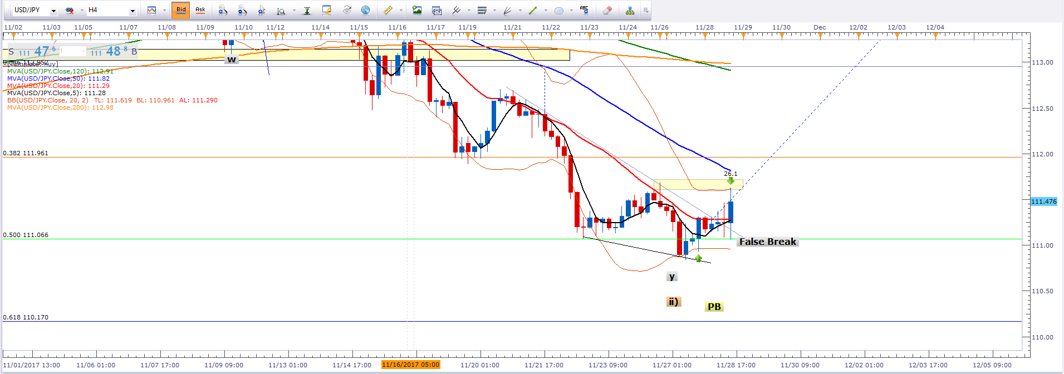
Task: Expand the chart type dropdown arrow
Action: [164, 11]
